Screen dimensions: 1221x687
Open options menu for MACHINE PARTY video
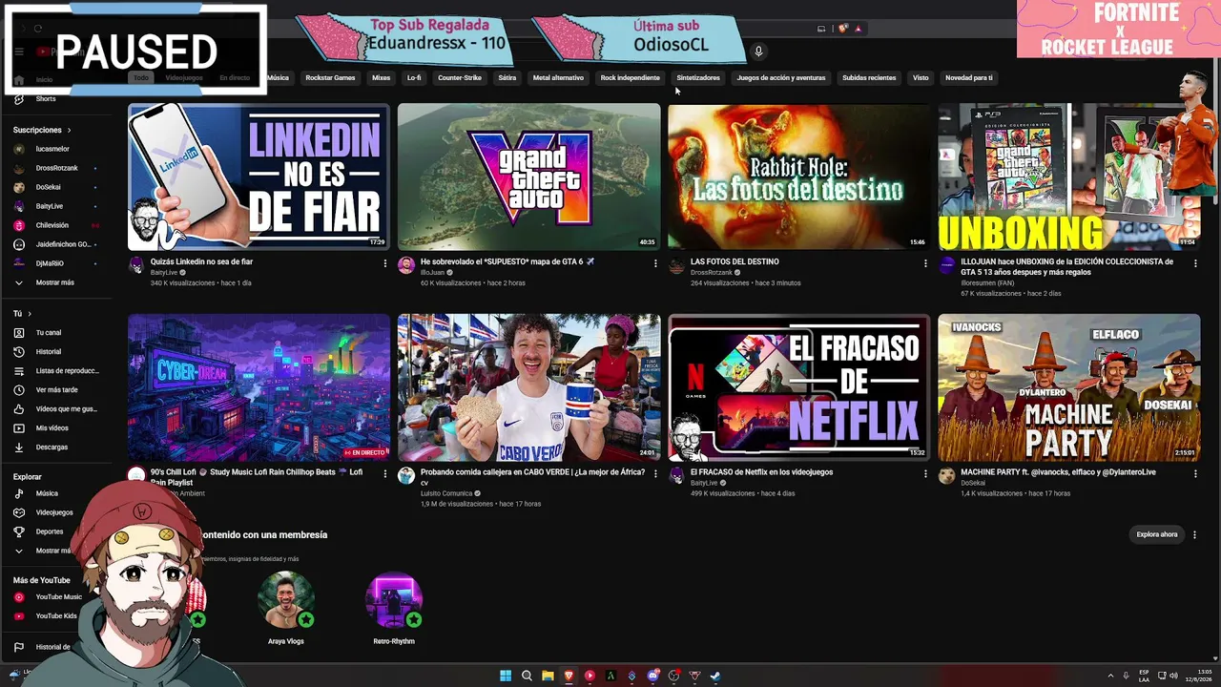[x=1195, y=473]
